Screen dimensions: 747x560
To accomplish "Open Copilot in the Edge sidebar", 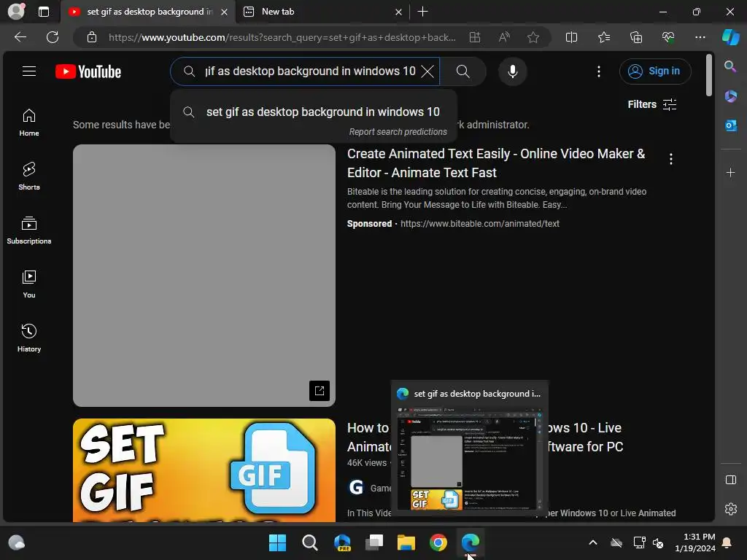I will pos(731,37).
